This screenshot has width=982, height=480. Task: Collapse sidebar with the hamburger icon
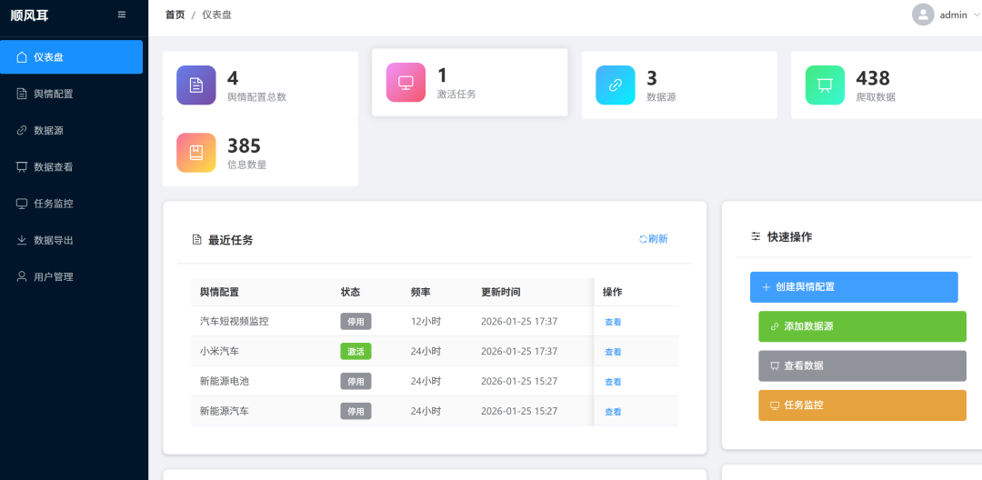point(122,15)
